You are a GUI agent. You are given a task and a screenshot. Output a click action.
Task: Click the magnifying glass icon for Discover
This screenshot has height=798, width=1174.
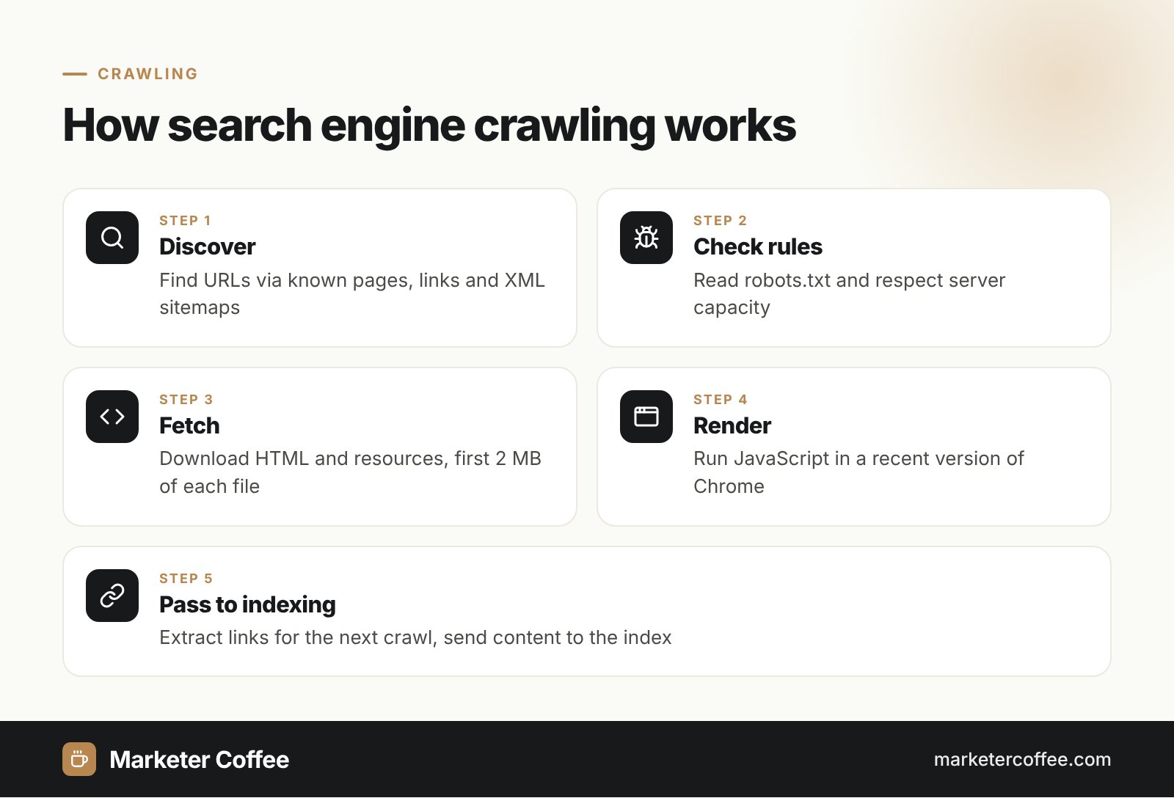(x=112, y=238)
